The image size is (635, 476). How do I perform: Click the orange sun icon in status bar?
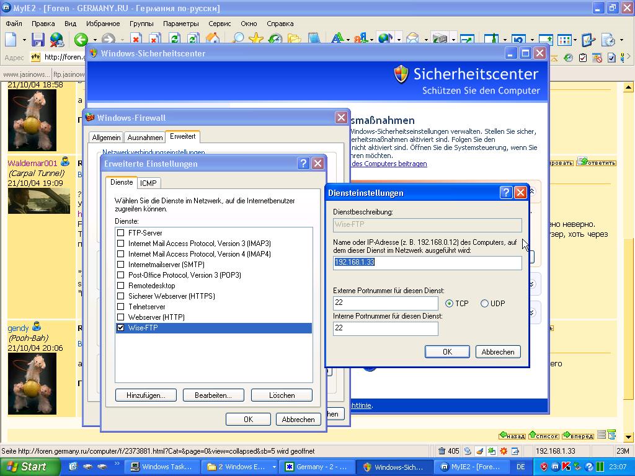tap(504, 451)
